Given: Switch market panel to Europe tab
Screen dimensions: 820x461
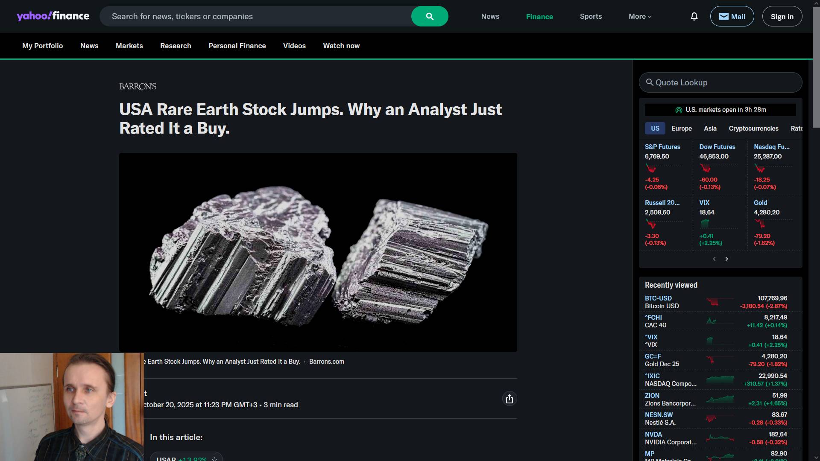Looking at the screenshot, I should coord(681,128).
